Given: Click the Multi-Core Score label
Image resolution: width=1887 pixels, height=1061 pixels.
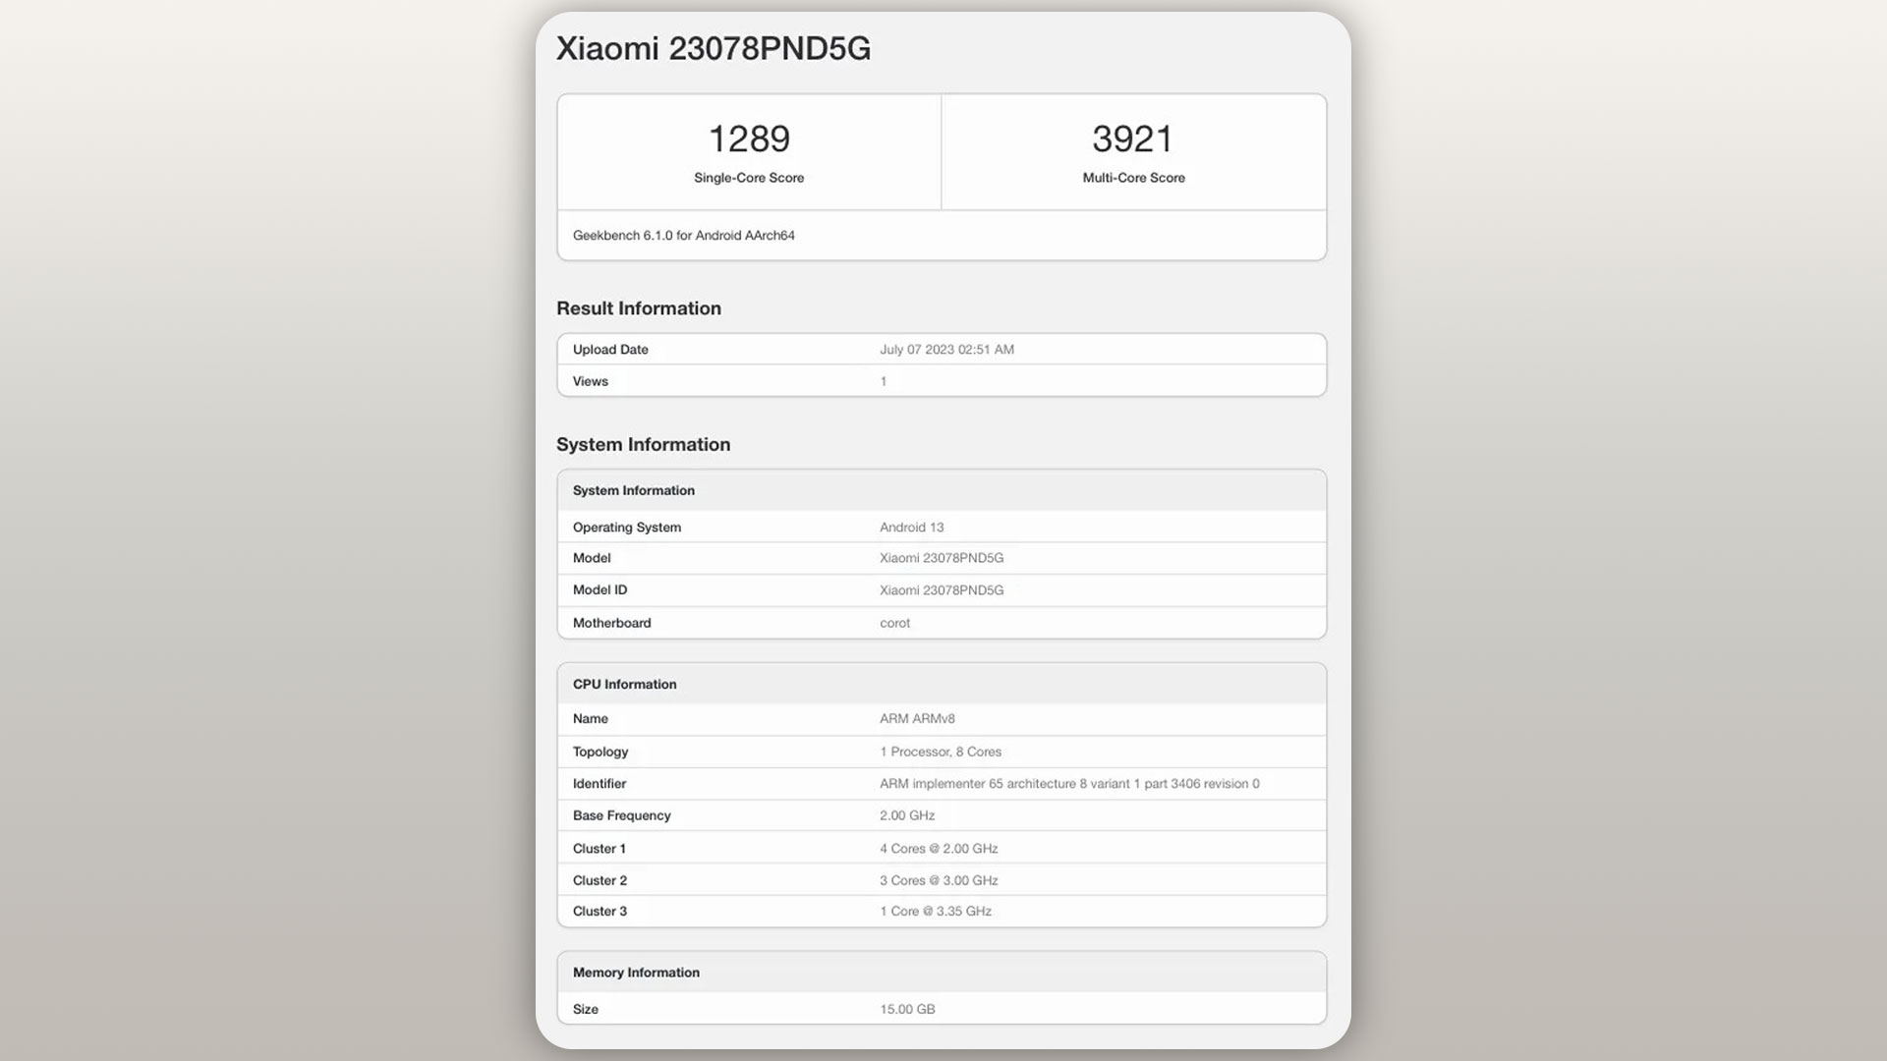Looking at the screenshot, I should pos(1133,178).
